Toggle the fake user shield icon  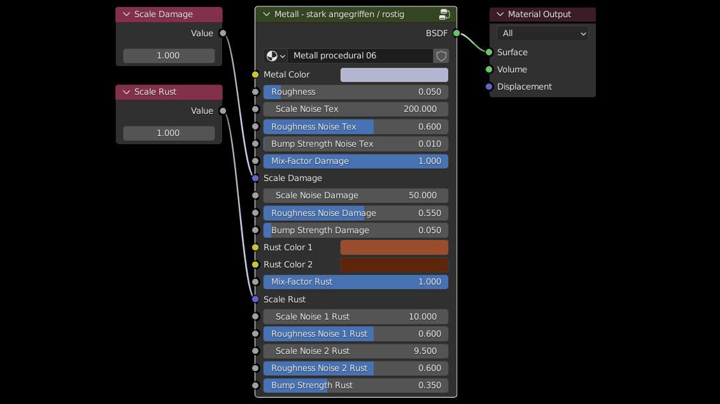point(441,56)
